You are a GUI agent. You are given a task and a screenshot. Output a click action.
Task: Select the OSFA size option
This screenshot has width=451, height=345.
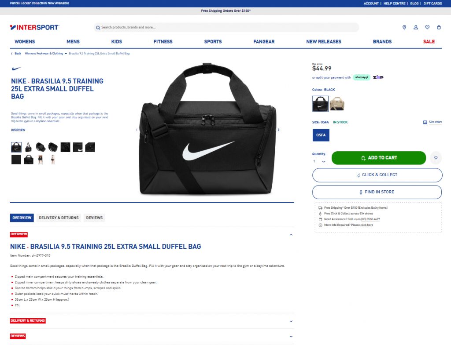[x=321, y=135]
